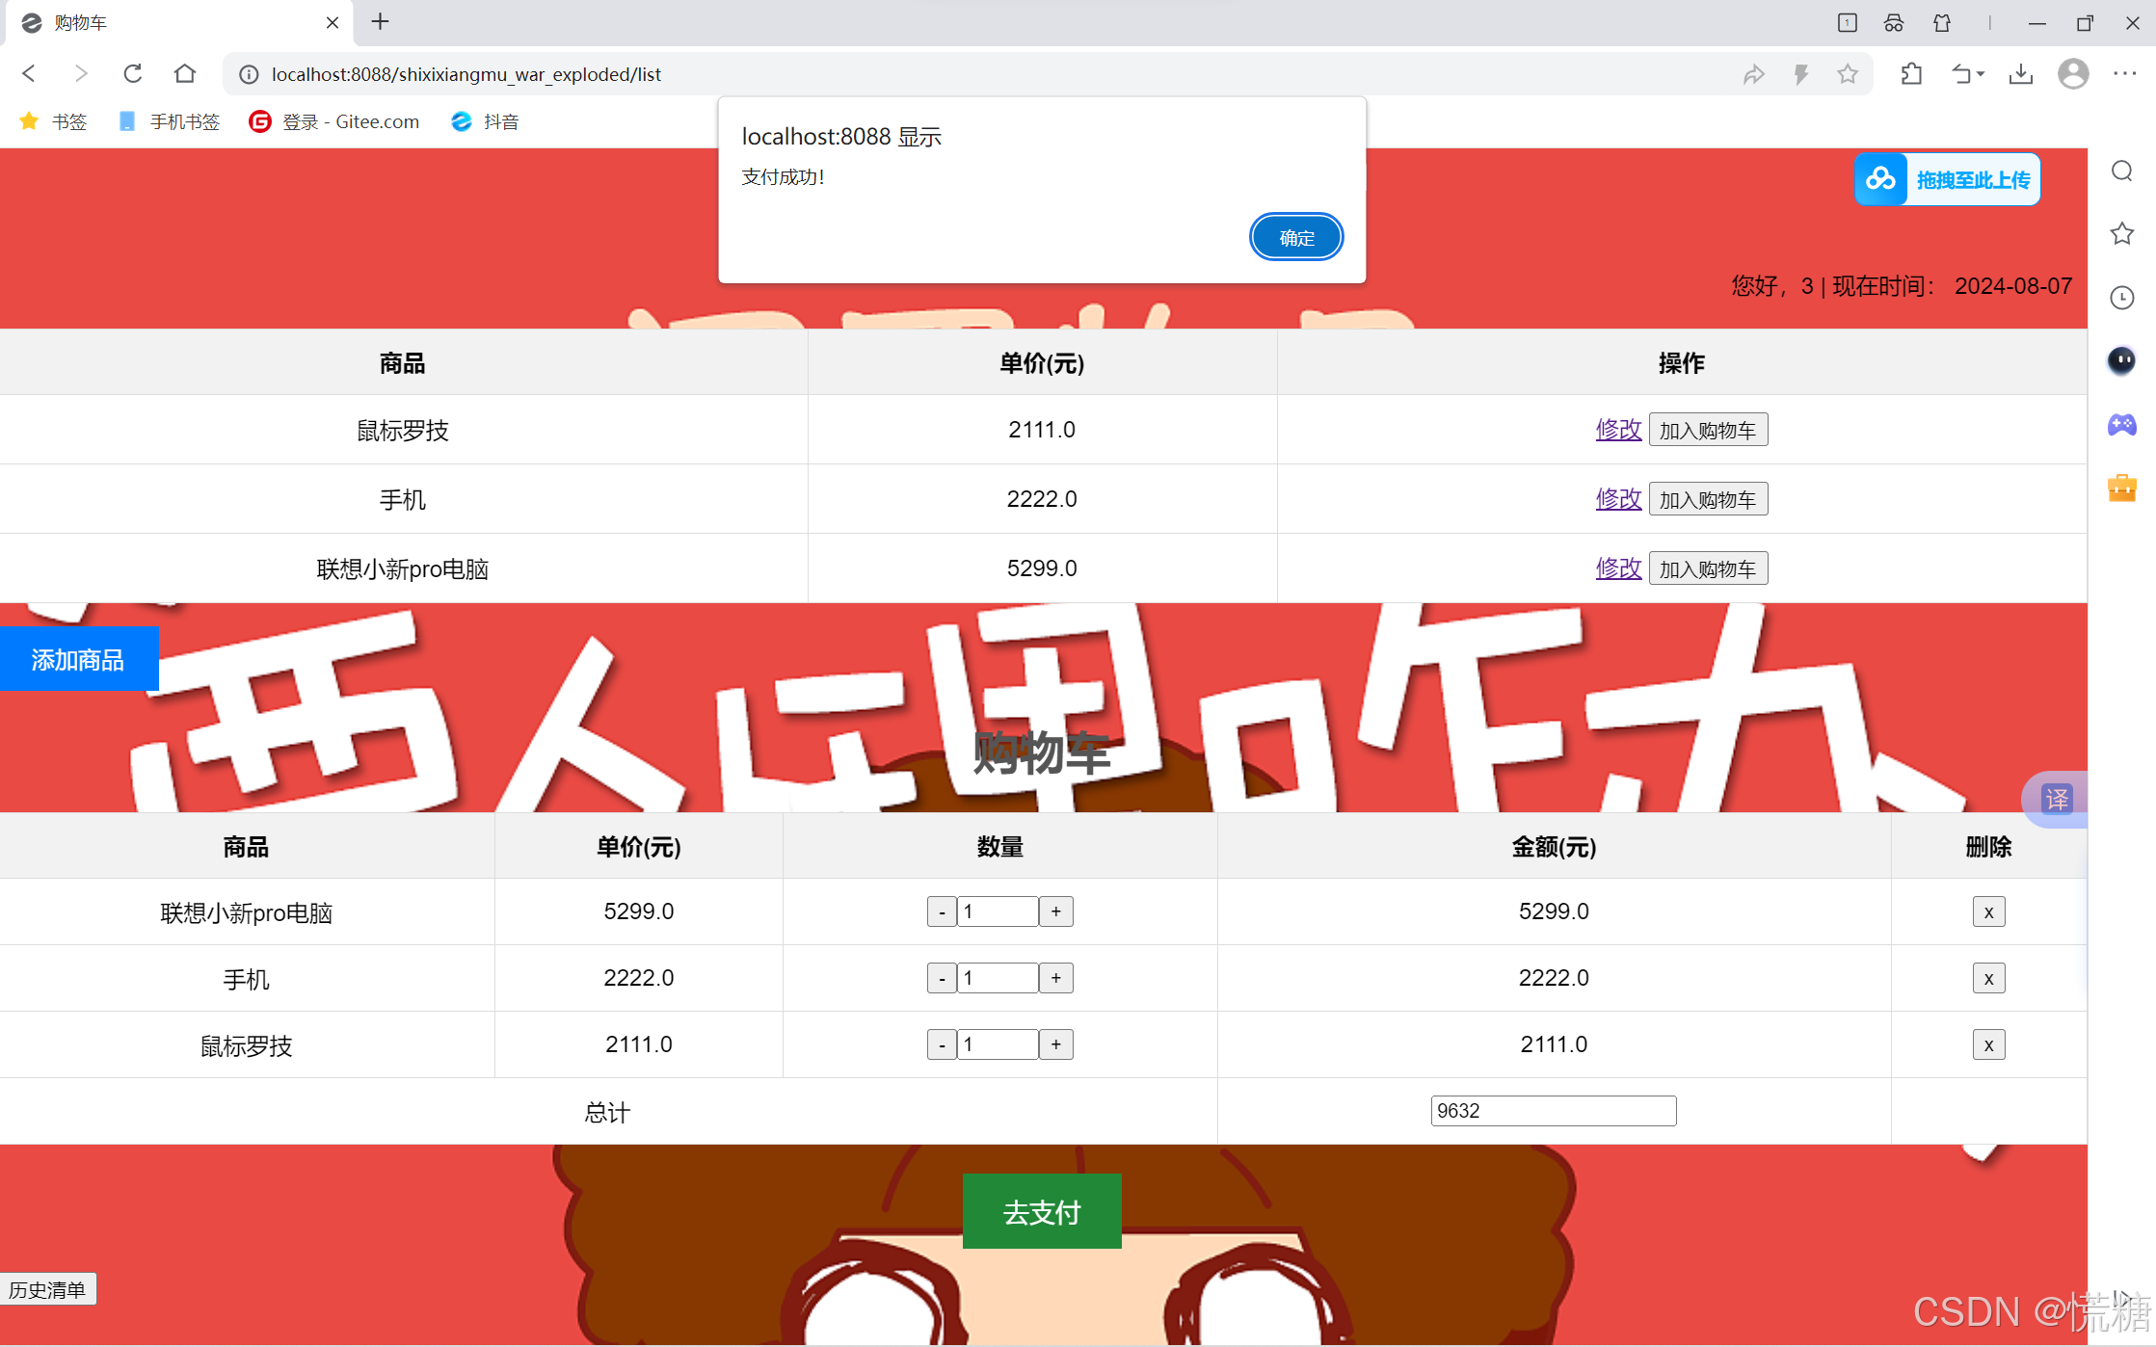Confirm the payment success dialog with 确定
The width and height of the screenshot is (2156, 1347).
coord(1296,237)
